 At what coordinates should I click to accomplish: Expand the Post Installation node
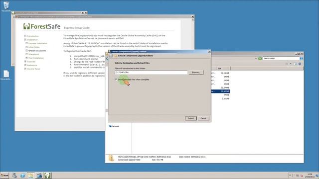[x=26, y=58]
